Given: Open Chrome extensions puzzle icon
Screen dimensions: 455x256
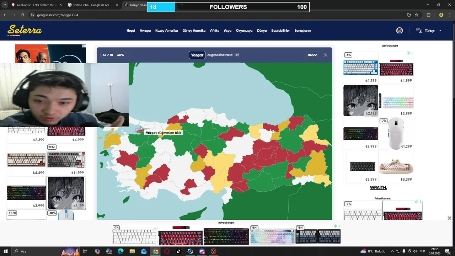Looking at the screenshot, I should (x=428, y=15).
